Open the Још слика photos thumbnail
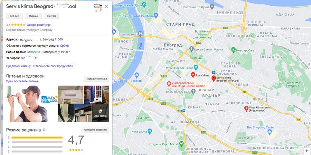The height and width of the screenshot is (155, 311). point(100,113)
